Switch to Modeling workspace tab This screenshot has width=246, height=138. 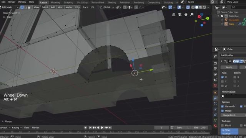(x=55, y=3)
